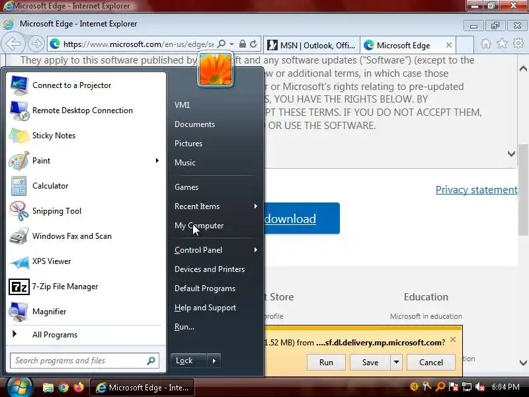The width and height of the screenshot is (529, 397).
Task: Click the Search programs and files box
Action: click(85, 361)
